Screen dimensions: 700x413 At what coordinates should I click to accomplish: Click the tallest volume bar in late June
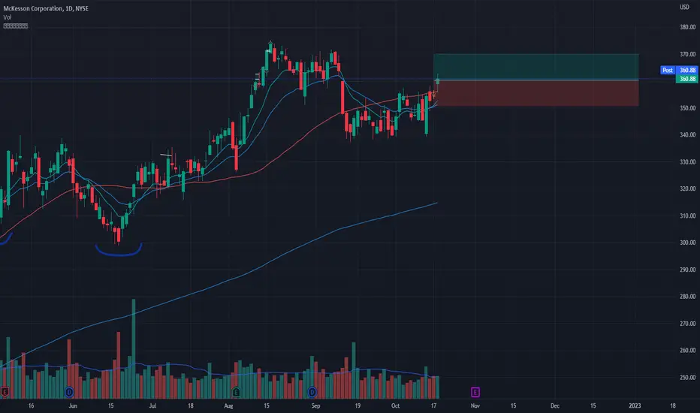click(x=134, y=348)
